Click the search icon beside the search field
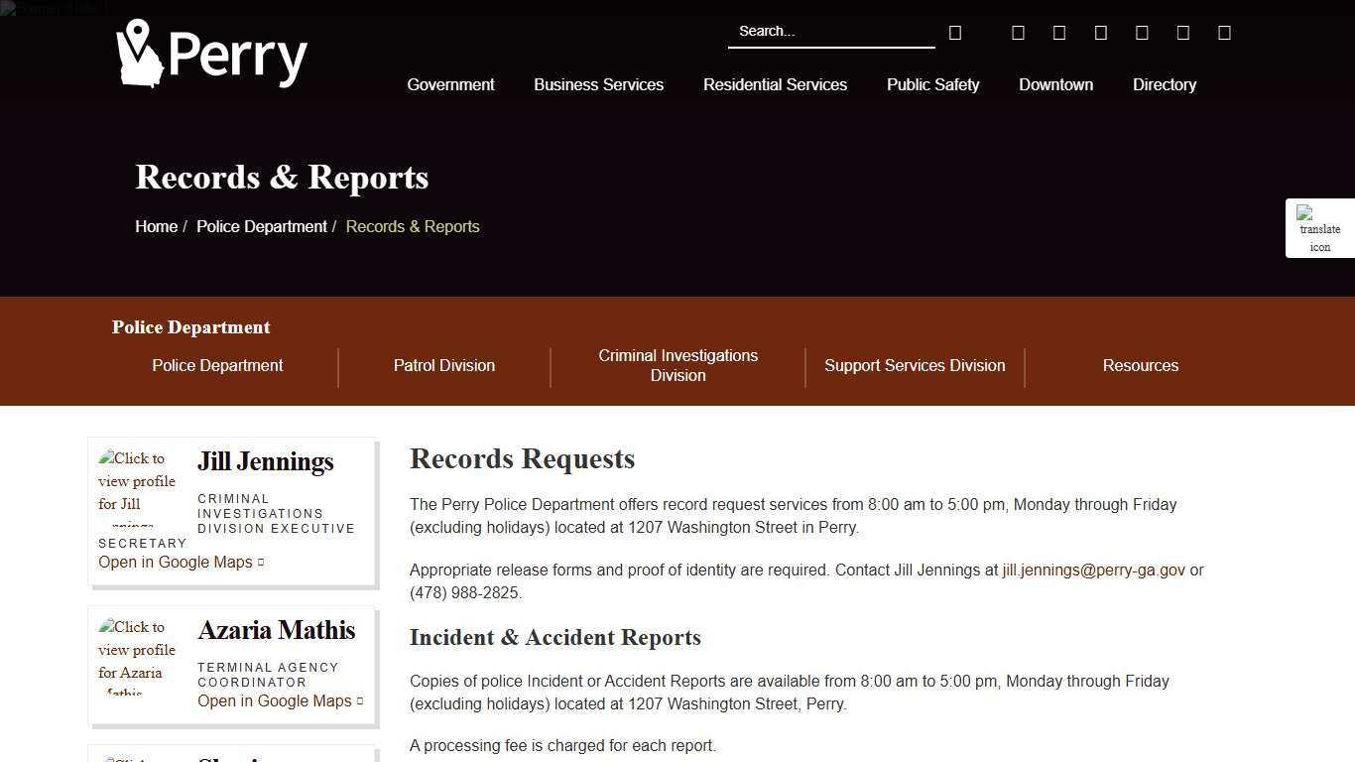 point(954,32)
